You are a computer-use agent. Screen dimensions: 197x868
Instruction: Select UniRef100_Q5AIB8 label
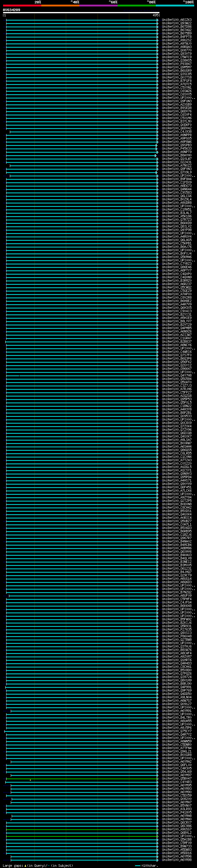coord(177,840)
